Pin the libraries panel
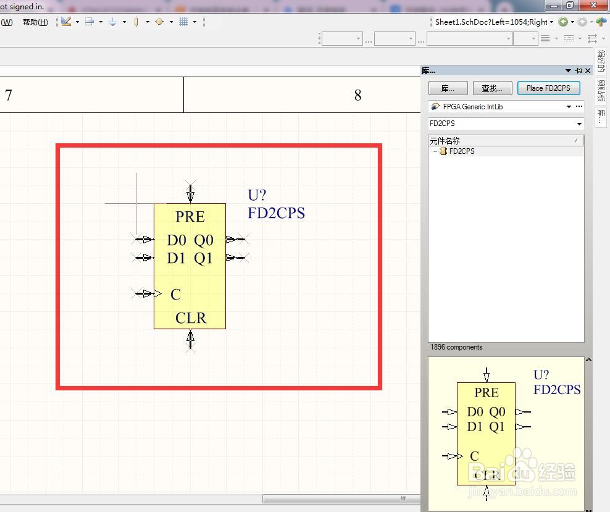Image resolution: width=610 pixels, height=512 pixels. pos(579,70)
